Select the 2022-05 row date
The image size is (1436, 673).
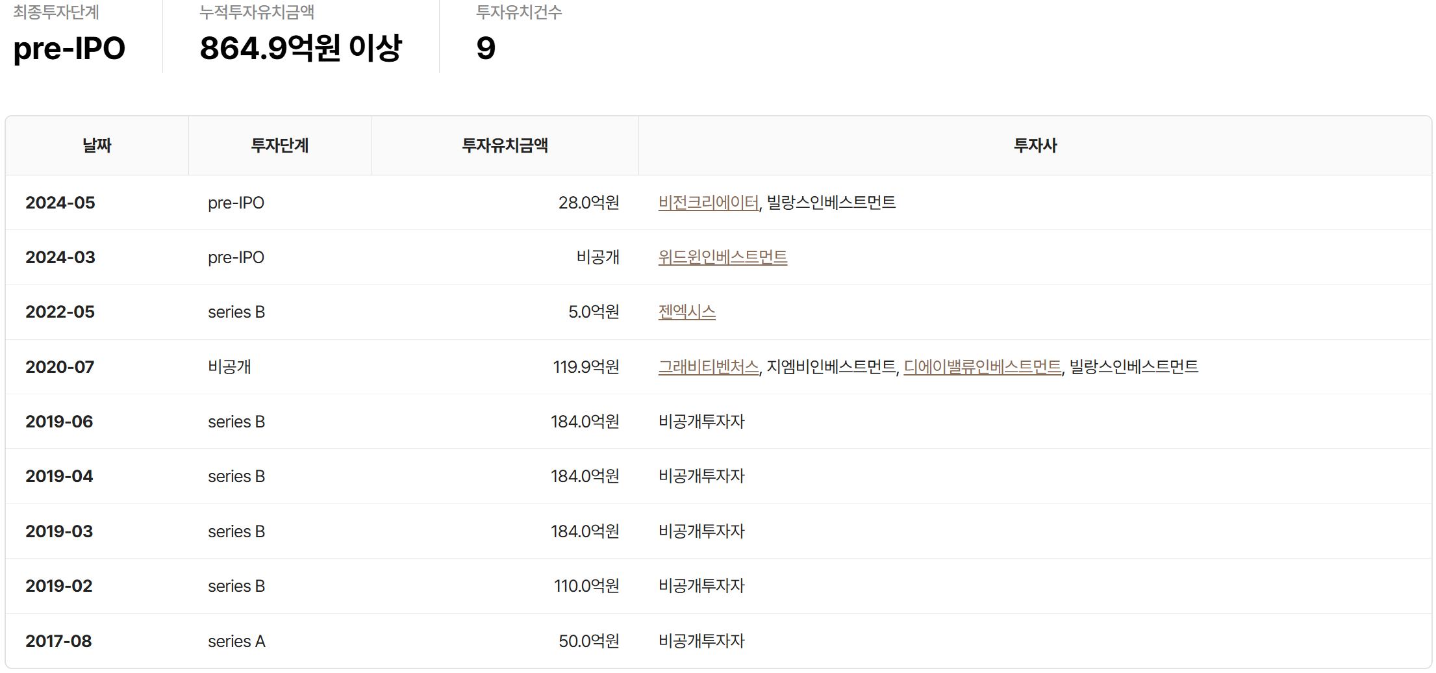coord(60,312)
